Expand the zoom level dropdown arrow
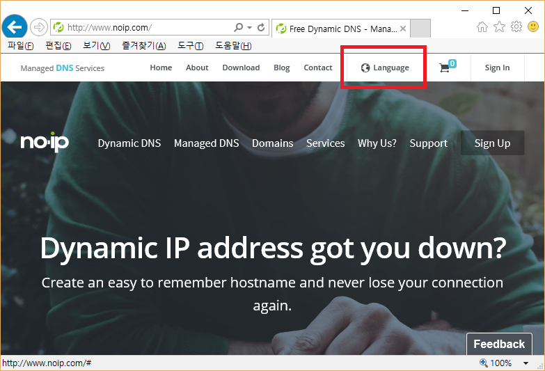The image size is (545, 371). pyautogui.click(x=526, y=363)
